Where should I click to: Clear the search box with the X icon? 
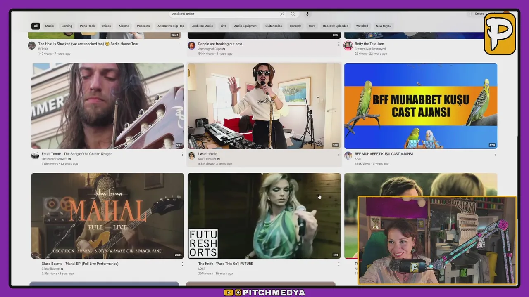[282, 14]
